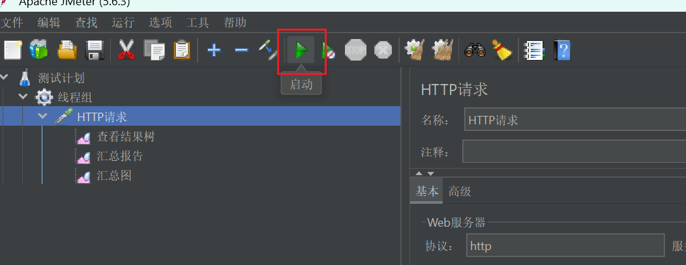Click Start no pauses icon
This screenshot has width=686, height=265.
(328, 50)
